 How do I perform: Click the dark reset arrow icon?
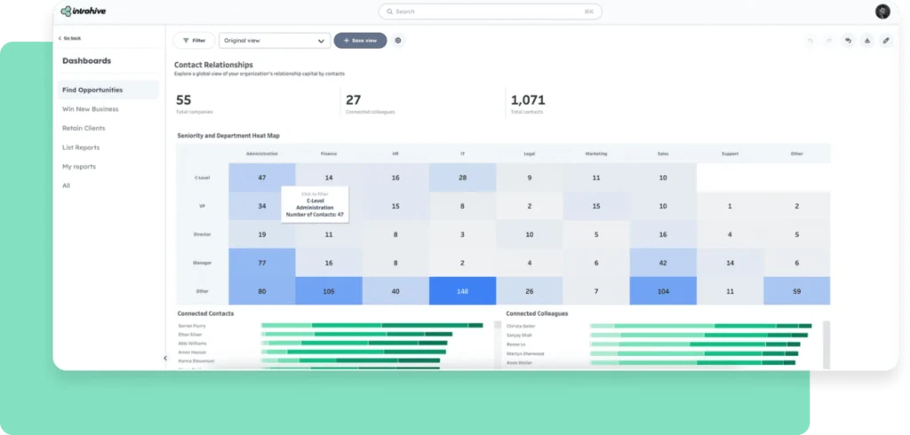[848, 41]
